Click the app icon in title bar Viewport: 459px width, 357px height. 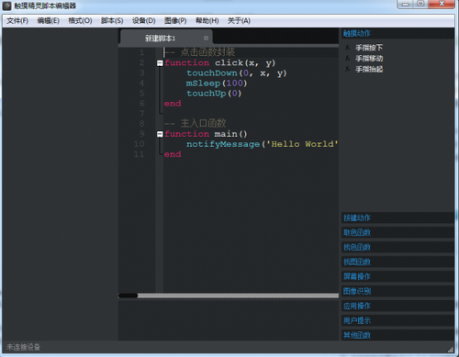tap(7, 6)
